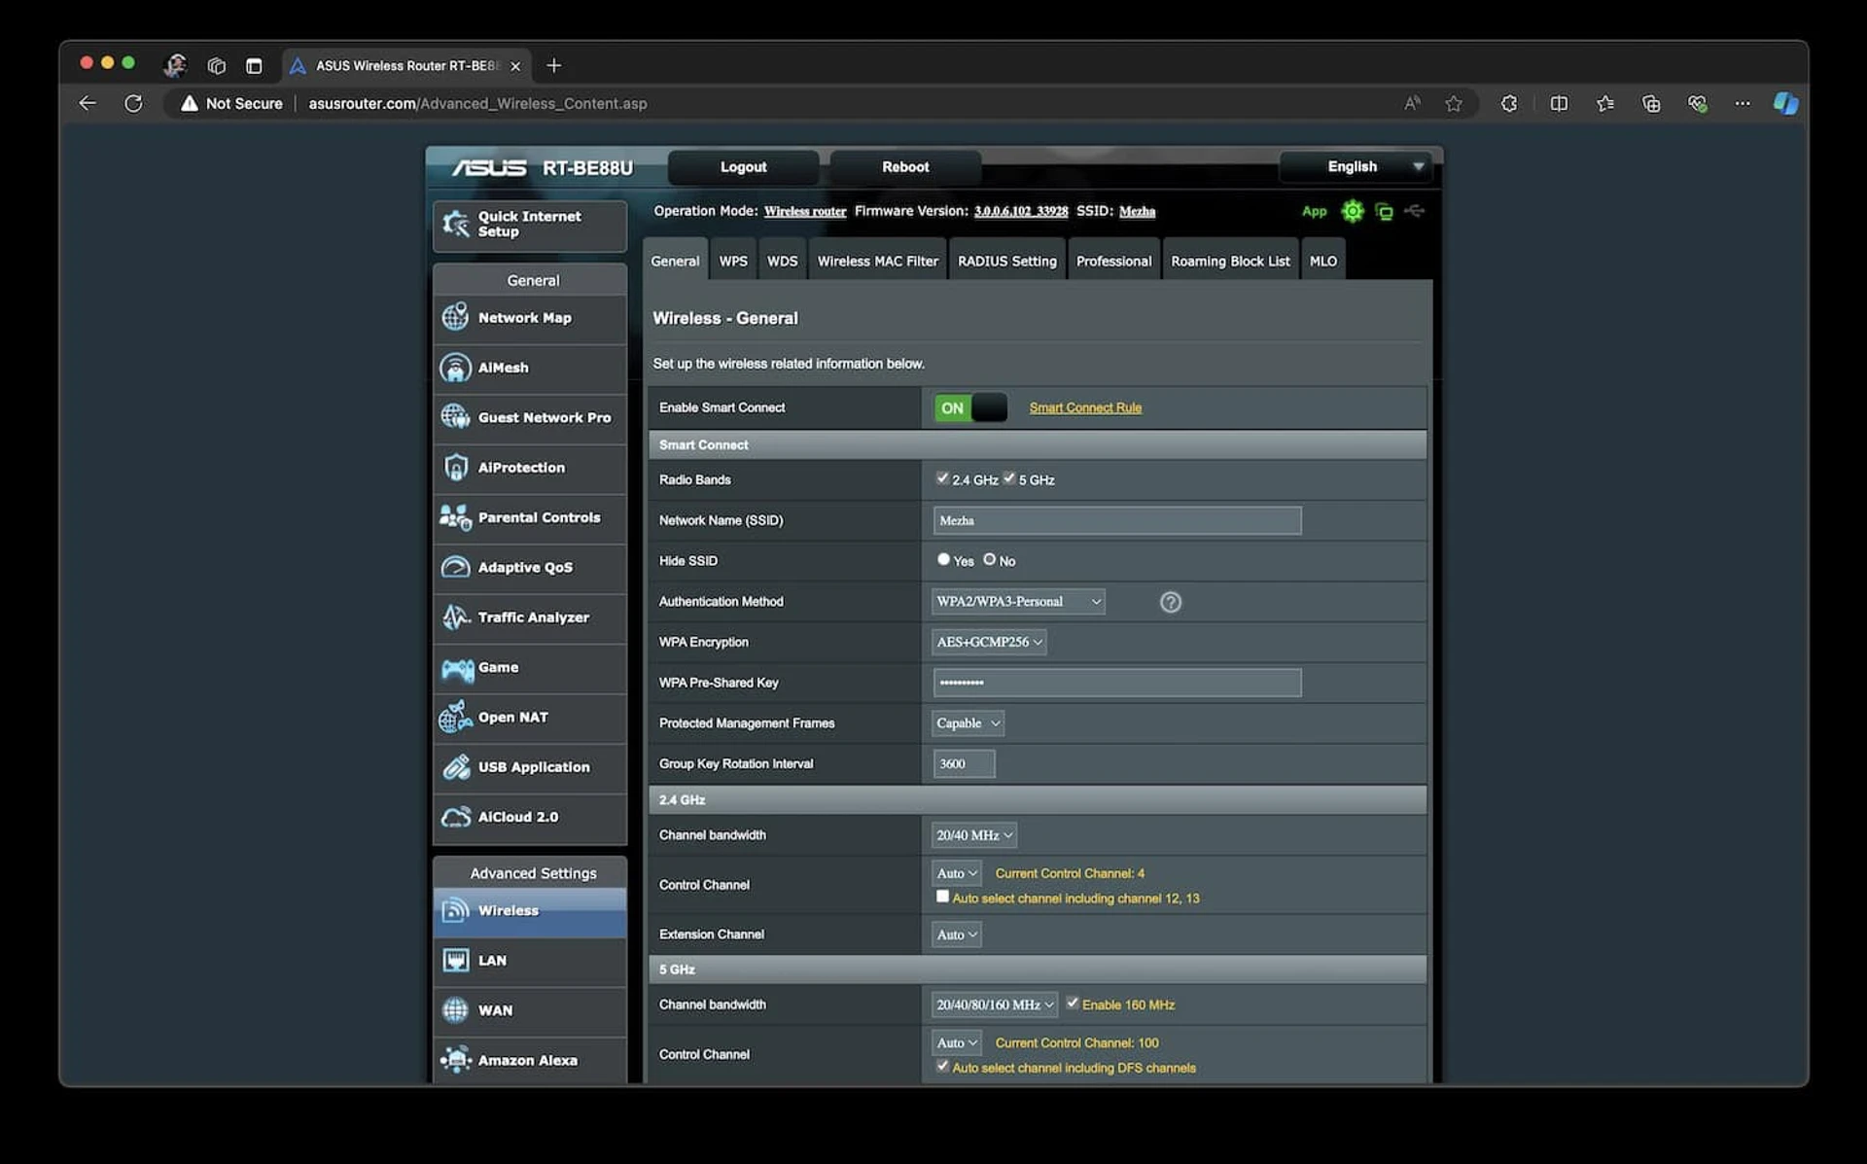Click the green gear status icon

[1352, 211]
